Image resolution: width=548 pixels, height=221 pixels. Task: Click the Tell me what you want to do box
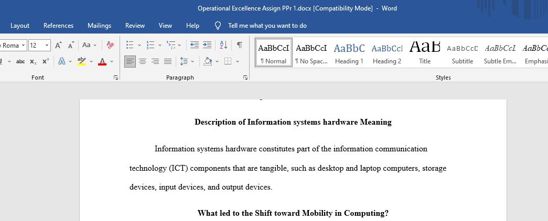coord(267,26)
